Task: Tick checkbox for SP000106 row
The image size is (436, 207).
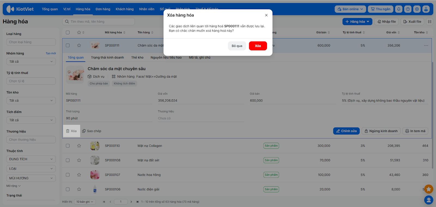Action: 68,189
